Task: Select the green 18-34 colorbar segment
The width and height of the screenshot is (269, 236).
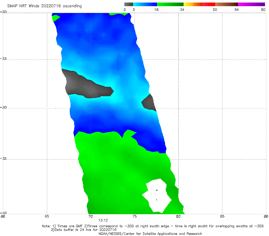Action: [170, 4]
